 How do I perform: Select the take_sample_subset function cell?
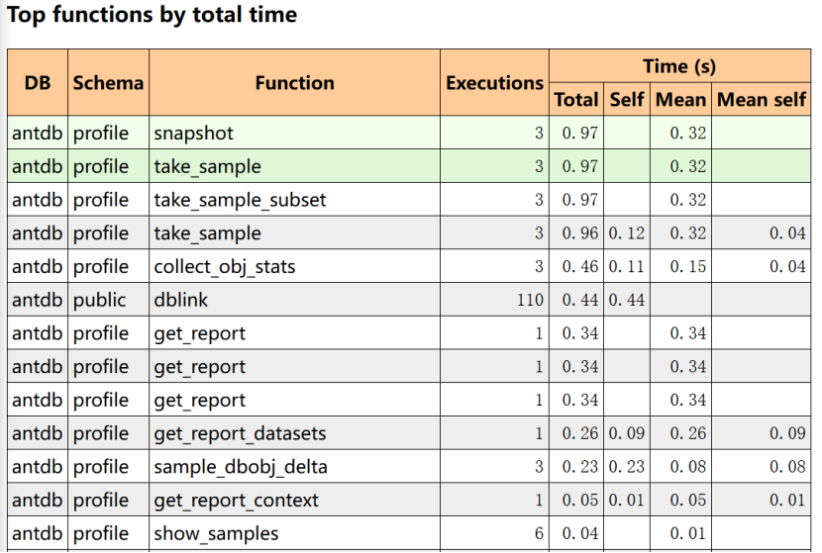pyautogui.click(x=240, y=200)
